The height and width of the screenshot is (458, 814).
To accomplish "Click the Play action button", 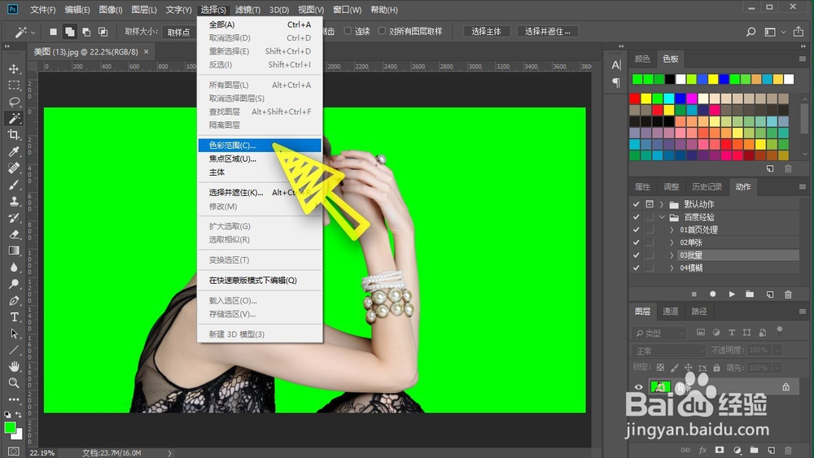I will click(732, 294).
